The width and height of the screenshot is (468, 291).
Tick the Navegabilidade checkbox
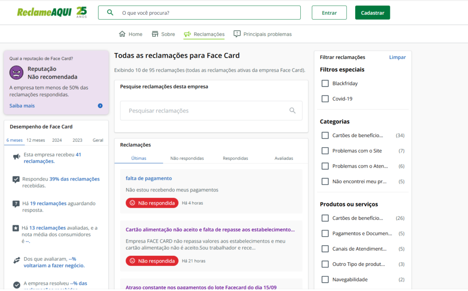coord(325,280)
